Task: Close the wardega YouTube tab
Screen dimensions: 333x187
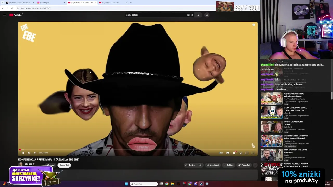Action: 126,3
